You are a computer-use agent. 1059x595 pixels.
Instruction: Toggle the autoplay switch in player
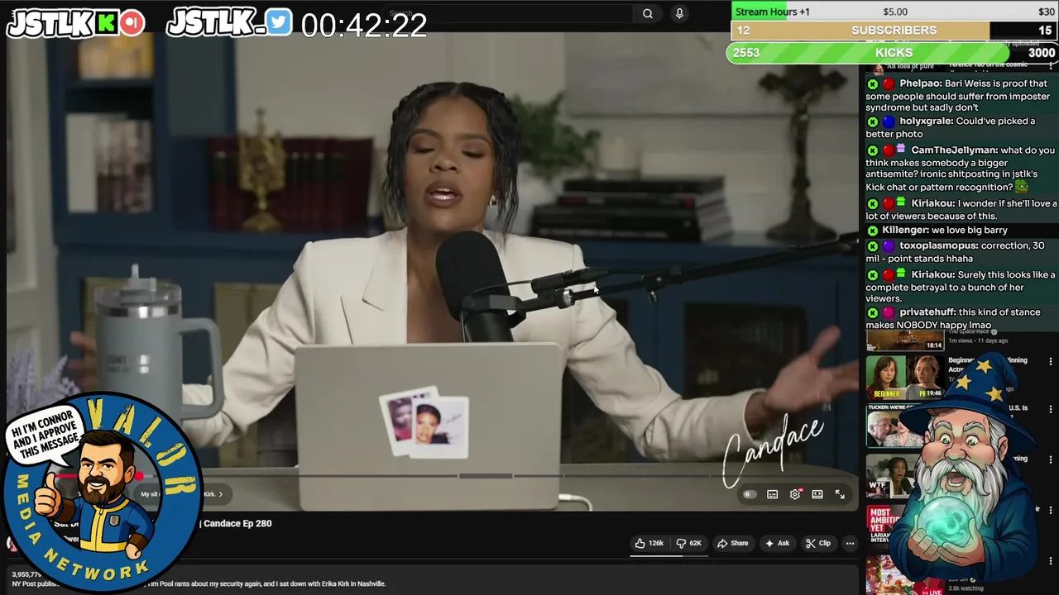(x=750, y=494)
